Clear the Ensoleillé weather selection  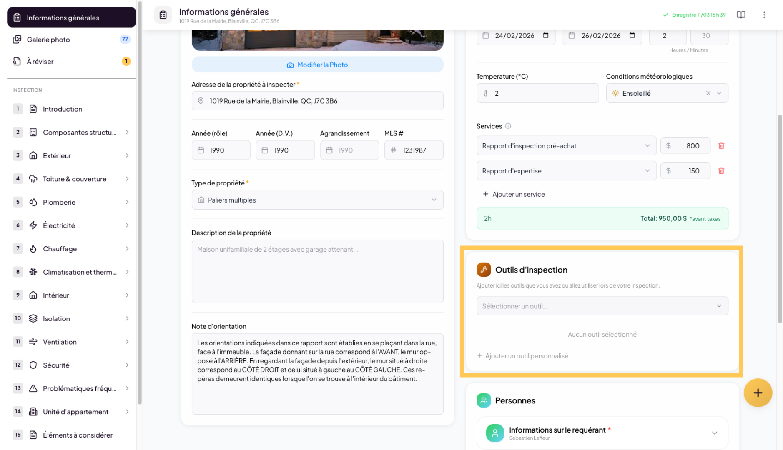point(708,93)
